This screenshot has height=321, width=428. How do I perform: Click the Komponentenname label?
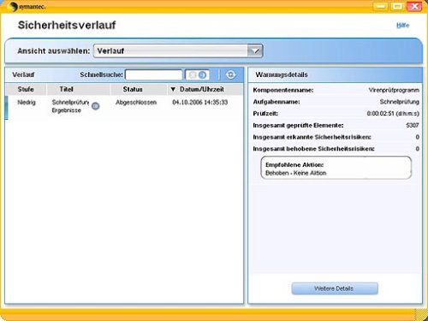[283, 90]
